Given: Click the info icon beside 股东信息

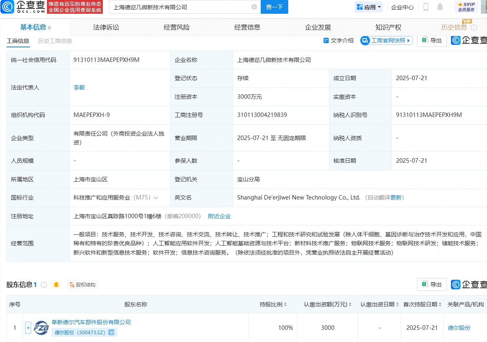Looking at the screenshot, I should 44,285.
